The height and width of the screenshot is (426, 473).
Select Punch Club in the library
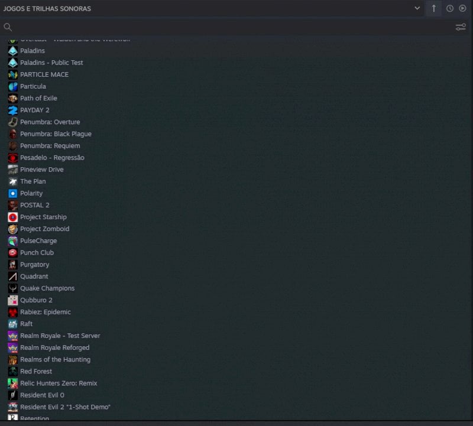coord(37,253)
